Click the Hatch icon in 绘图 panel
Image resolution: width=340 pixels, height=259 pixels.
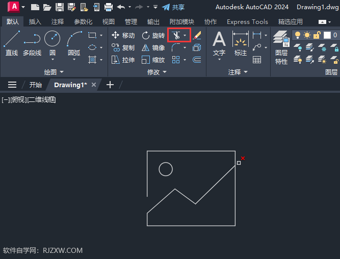tap(92, 60)
